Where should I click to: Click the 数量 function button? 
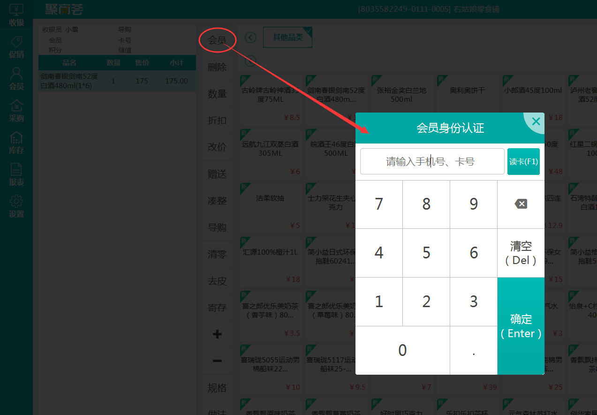pos(217,94)
